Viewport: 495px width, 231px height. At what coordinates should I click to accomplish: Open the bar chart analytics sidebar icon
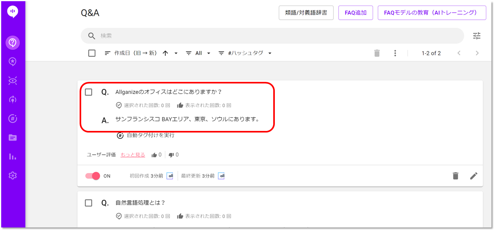(x=13, y=157)
